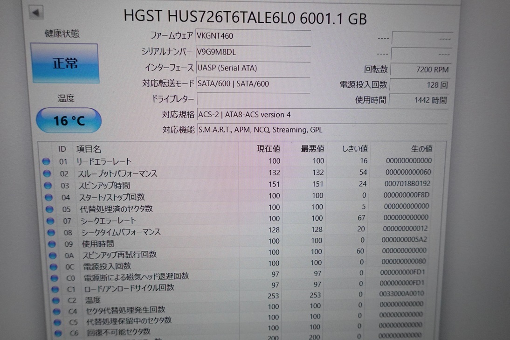Click the status circle icon for ID 01
This screenshot has height=340, width=510.
[46, 161]
